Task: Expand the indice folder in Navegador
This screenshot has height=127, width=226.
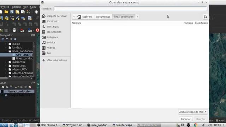Action: pyautogui.click(x=6, y=44)
